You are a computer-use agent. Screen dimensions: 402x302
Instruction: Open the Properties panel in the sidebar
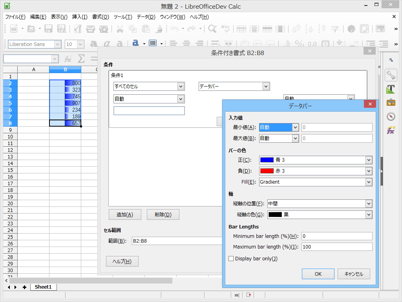click(x=391, y=75)
